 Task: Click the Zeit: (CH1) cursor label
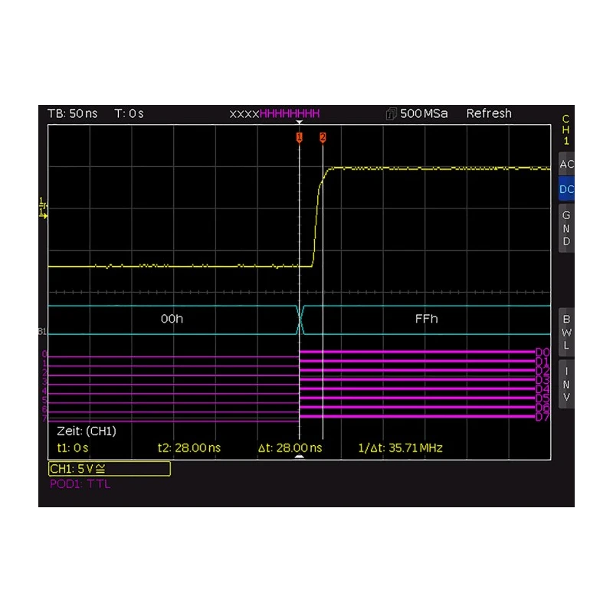87,431
